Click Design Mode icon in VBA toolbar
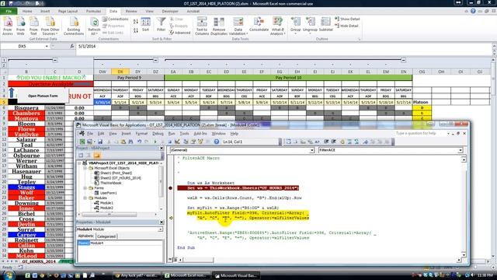Viewport: 497px width, 280px height. point(178,142)
